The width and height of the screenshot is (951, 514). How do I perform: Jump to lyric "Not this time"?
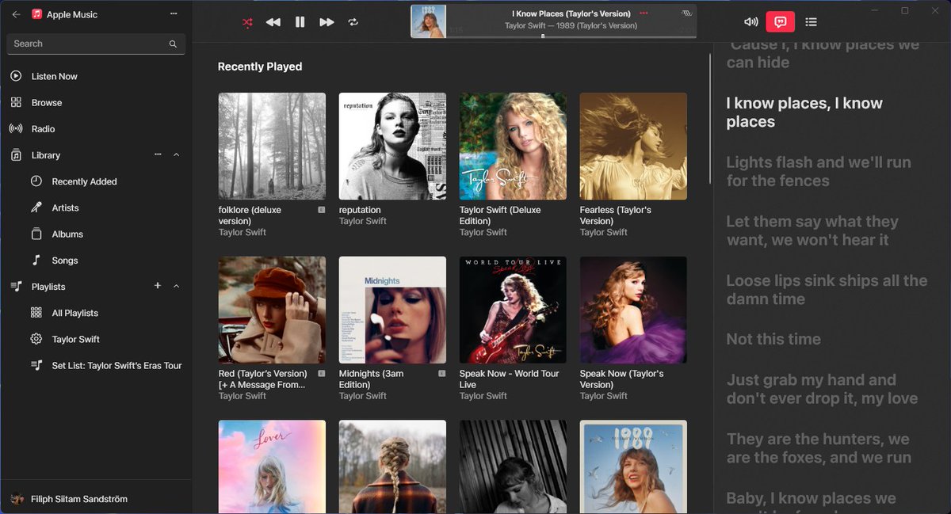(773, 339)
